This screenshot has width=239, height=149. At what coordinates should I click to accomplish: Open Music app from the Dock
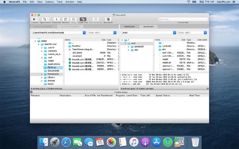click(134, 142)
